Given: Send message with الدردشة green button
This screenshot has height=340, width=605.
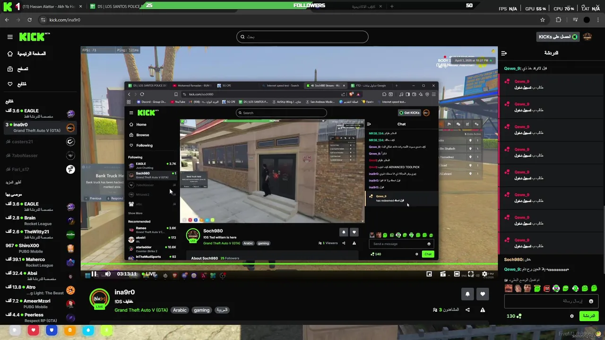Looking at the screenshot, I should point(588,316).
